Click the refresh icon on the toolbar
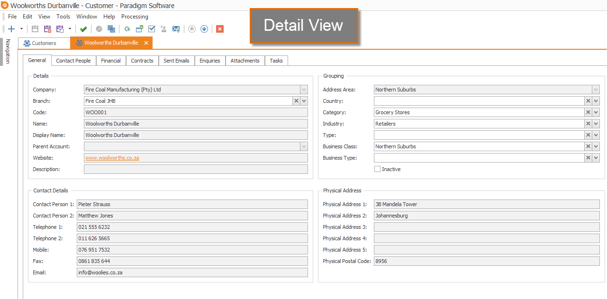 [x=127, y=28]
